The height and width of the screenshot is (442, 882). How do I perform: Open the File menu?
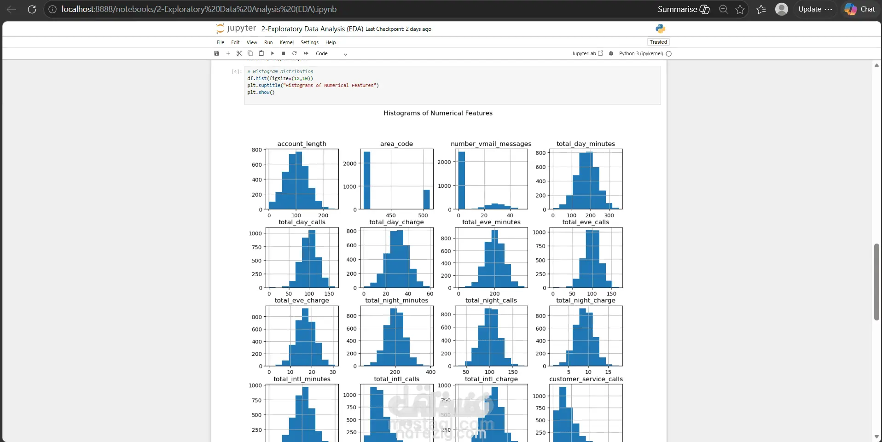(220, 42)
